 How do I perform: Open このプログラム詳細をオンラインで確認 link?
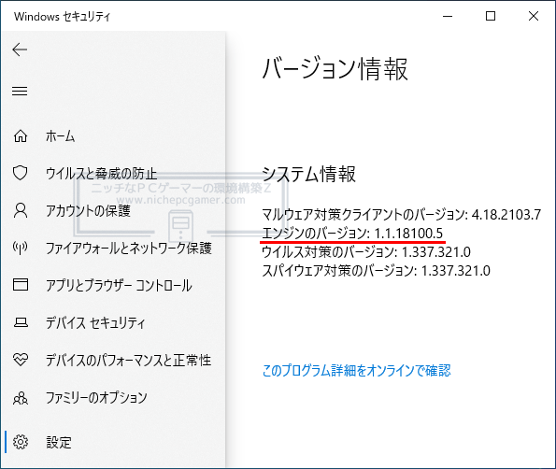(x=356, y=371)
